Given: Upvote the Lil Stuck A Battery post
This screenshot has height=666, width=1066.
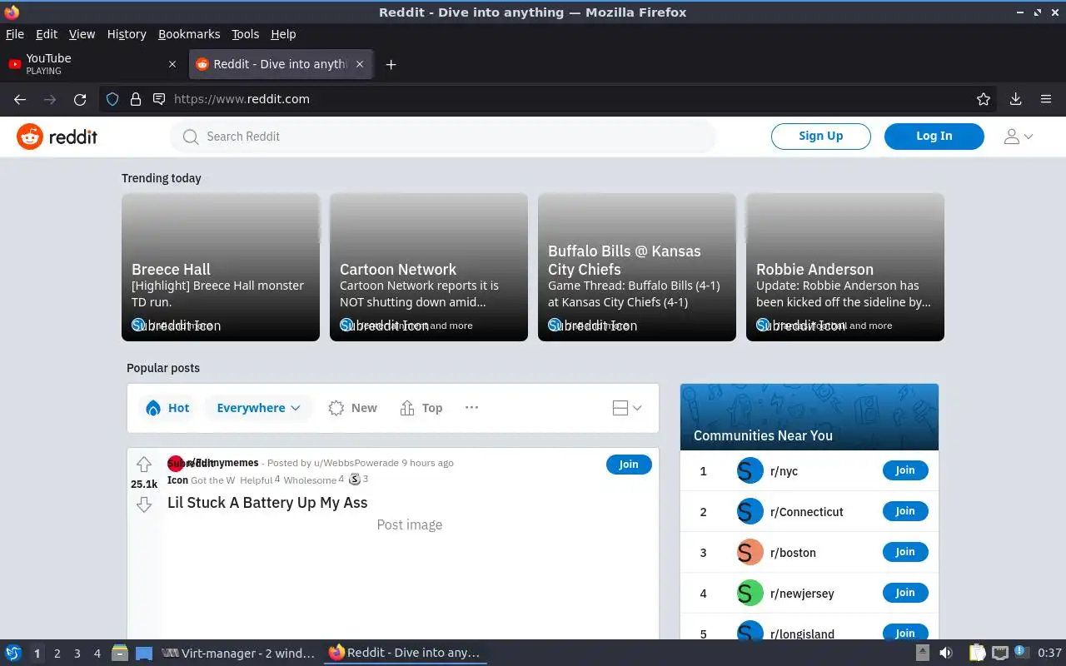Looking at the screenshot, I should coord(144,465).
